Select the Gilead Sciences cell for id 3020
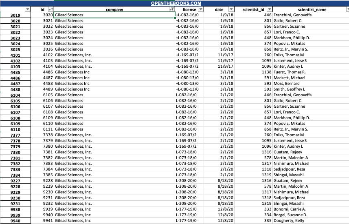349x224 pixels. click(x=114, y=15)
